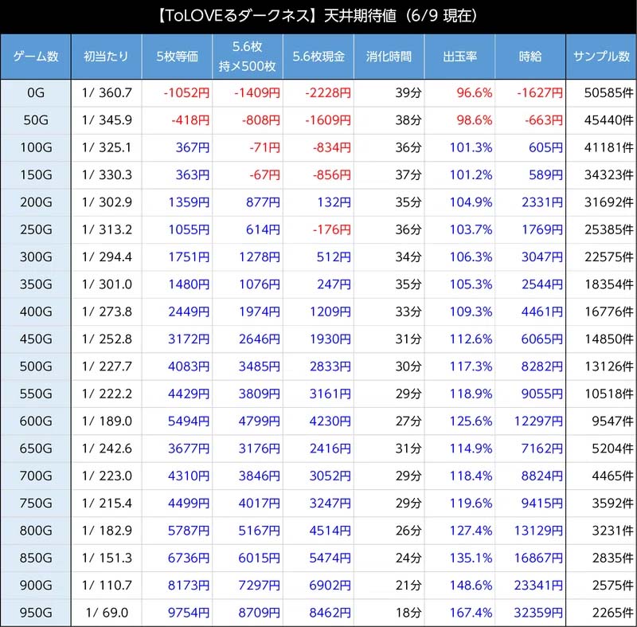Select the 消化時間 column header
The height and width of the screenshot is (627, 637).
coord(389,57)
